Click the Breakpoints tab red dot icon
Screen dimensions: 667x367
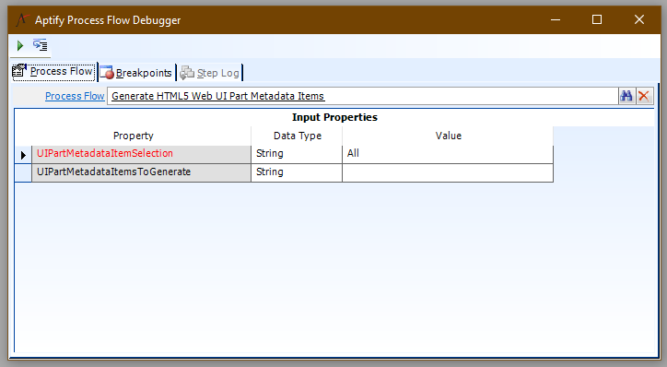pos(107,73)
